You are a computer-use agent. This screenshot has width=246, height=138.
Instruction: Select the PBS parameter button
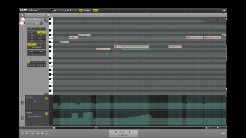tap(41, 44)
